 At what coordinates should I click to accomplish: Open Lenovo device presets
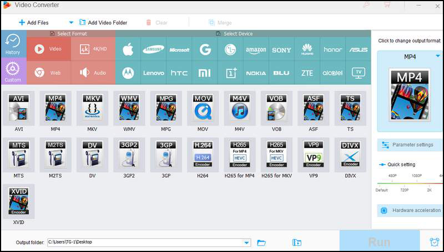[x=154, y=73]
